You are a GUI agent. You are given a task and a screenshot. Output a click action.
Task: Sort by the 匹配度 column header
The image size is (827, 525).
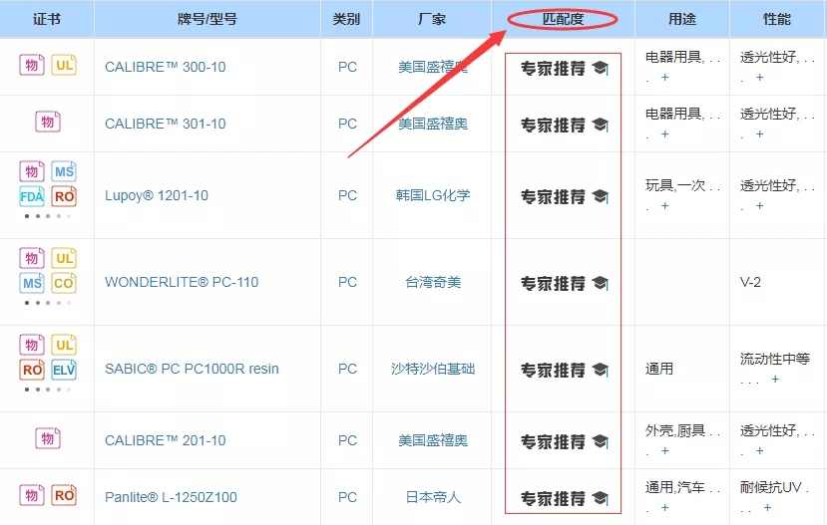pos(563,18)
